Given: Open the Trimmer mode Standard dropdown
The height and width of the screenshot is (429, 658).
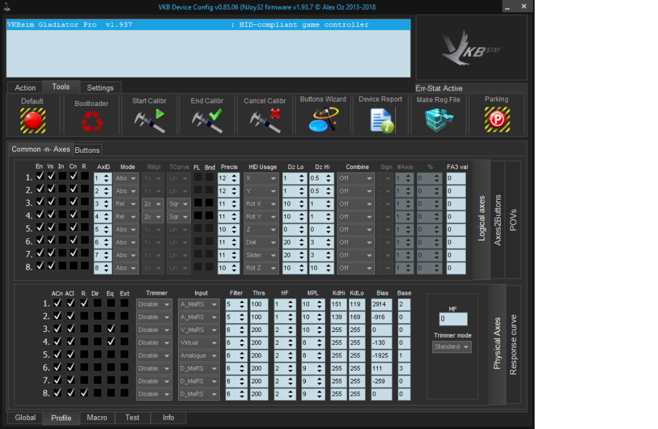Looking at the screenshot, I should point(452,347).
